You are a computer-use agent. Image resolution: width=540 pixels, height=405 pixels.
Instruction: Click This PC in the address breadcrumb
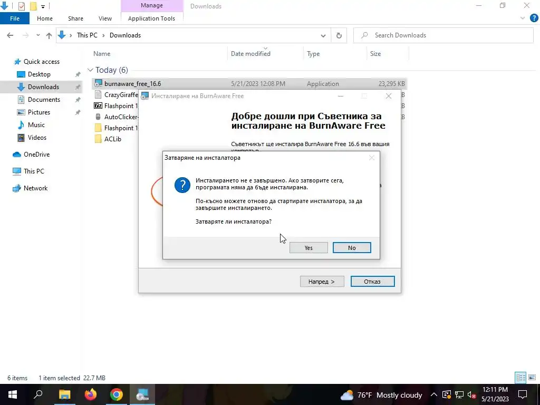(x=87, y=35)
